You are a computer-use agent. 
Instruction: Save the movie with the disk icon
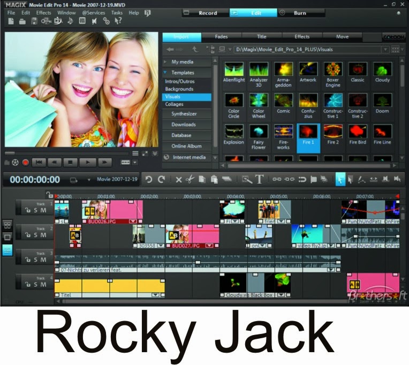[x=34, y=21]
